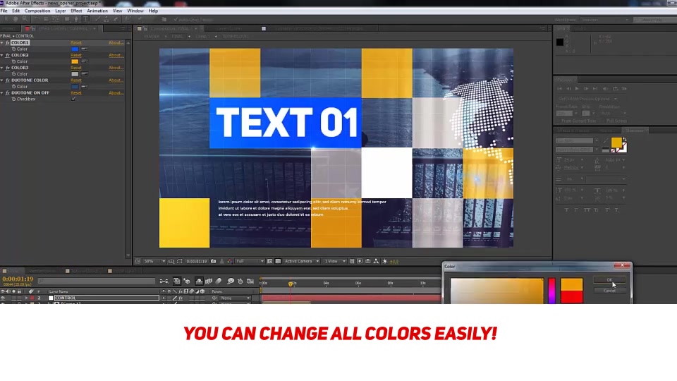Pick DUOTONE COLOR eyedropper tool

(84, 87)
